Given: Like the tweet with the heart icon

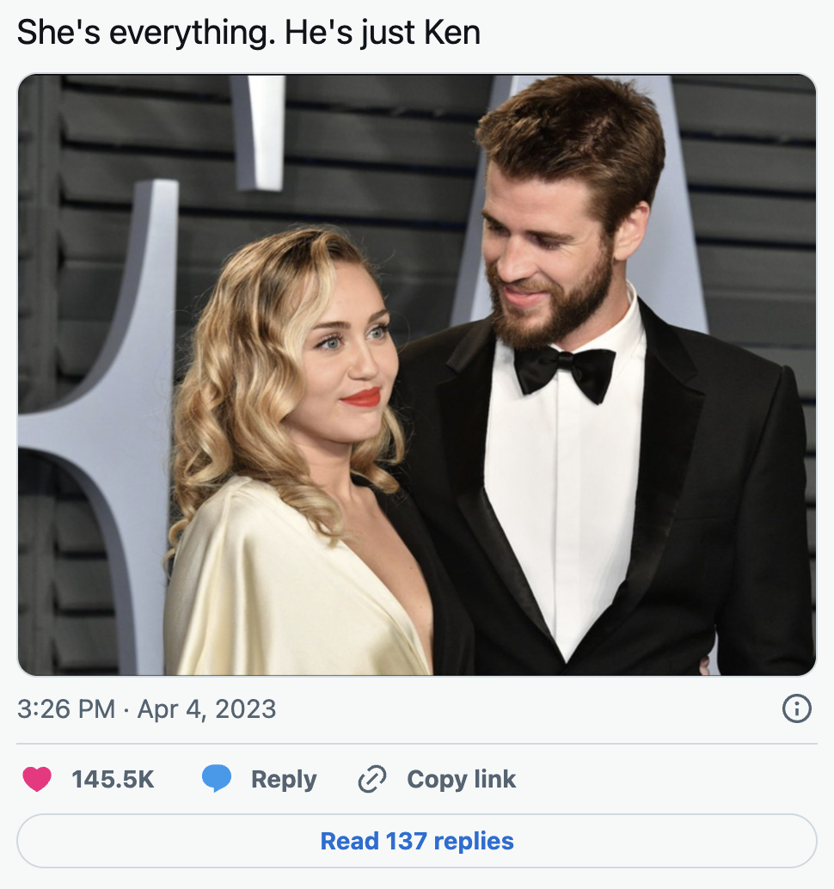Looking at the screenshot, I should click(x=37, y=780).
